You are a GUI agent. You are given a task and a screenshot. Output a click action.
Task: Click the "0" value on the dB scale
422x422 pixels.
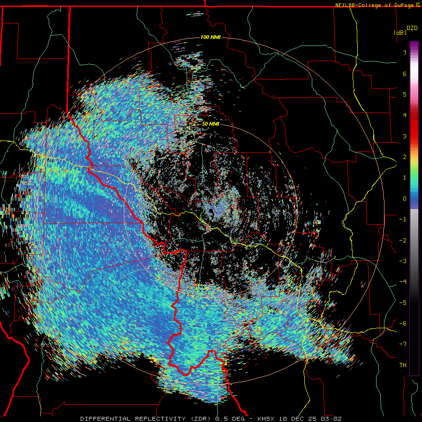[x=405, y=199]
